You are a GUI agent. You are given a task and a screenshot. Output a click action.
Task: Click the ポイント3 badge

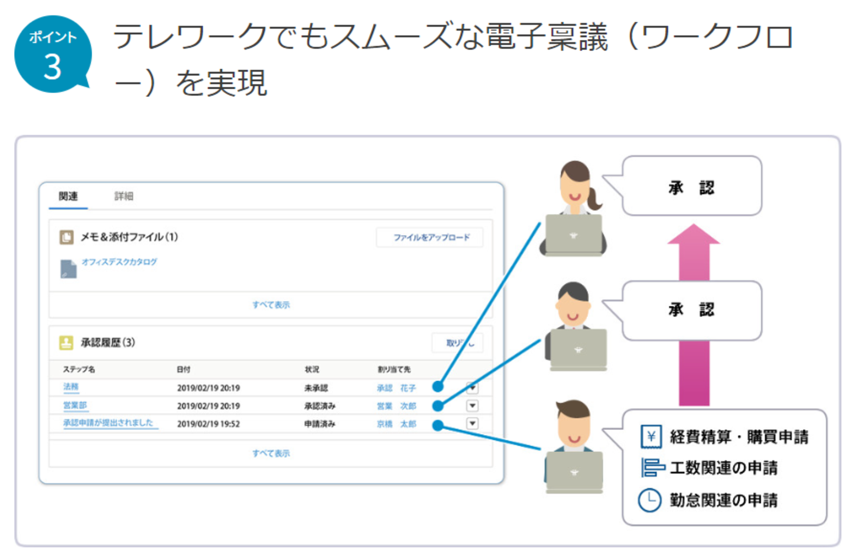52,52
